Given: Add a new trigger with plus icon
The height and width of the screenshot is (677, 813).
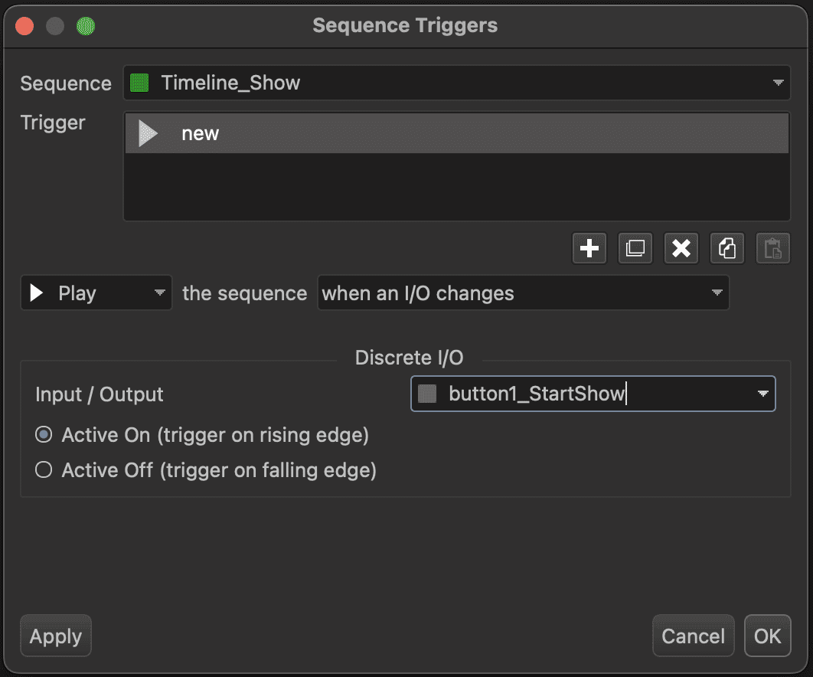Looking at the screenshot, I should pos(589,249).
